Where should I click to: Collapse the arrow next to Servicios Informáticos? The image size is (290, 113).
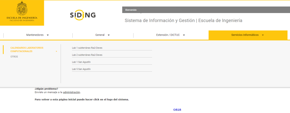click(x=263, y=35)
